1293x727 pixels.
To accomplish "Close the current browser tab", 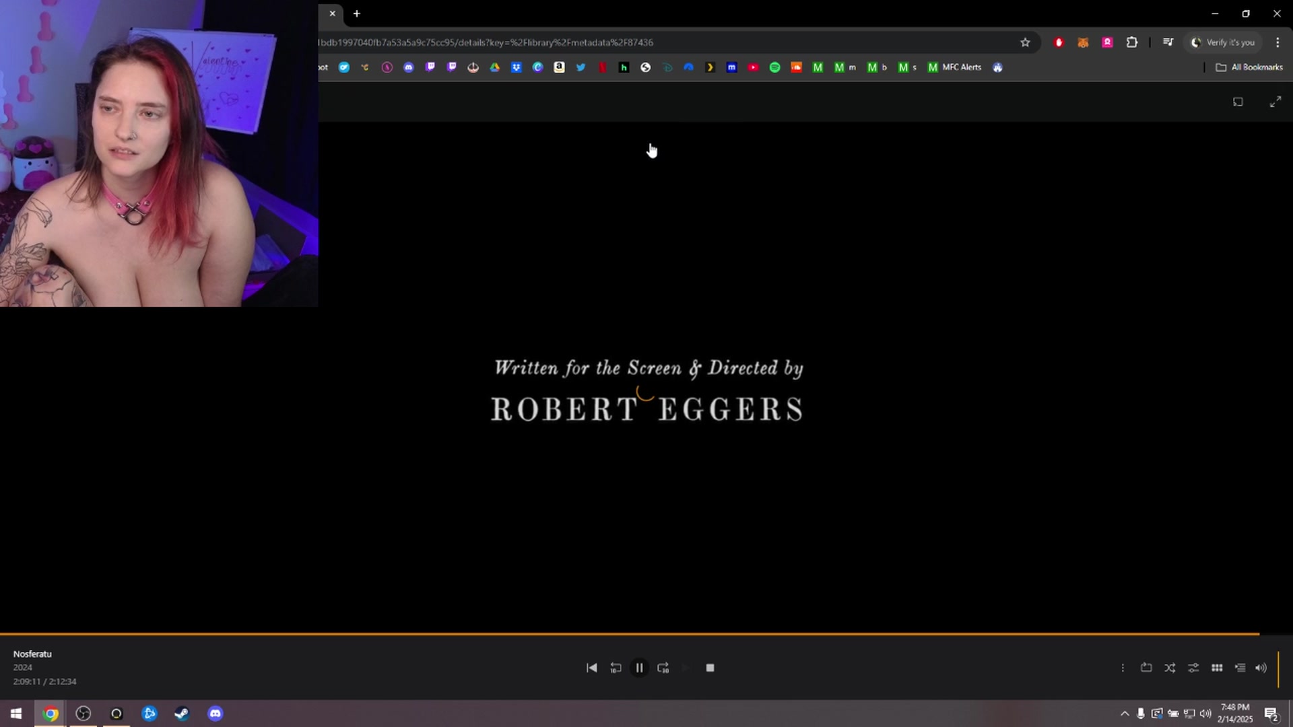I will tap(332, 13).
